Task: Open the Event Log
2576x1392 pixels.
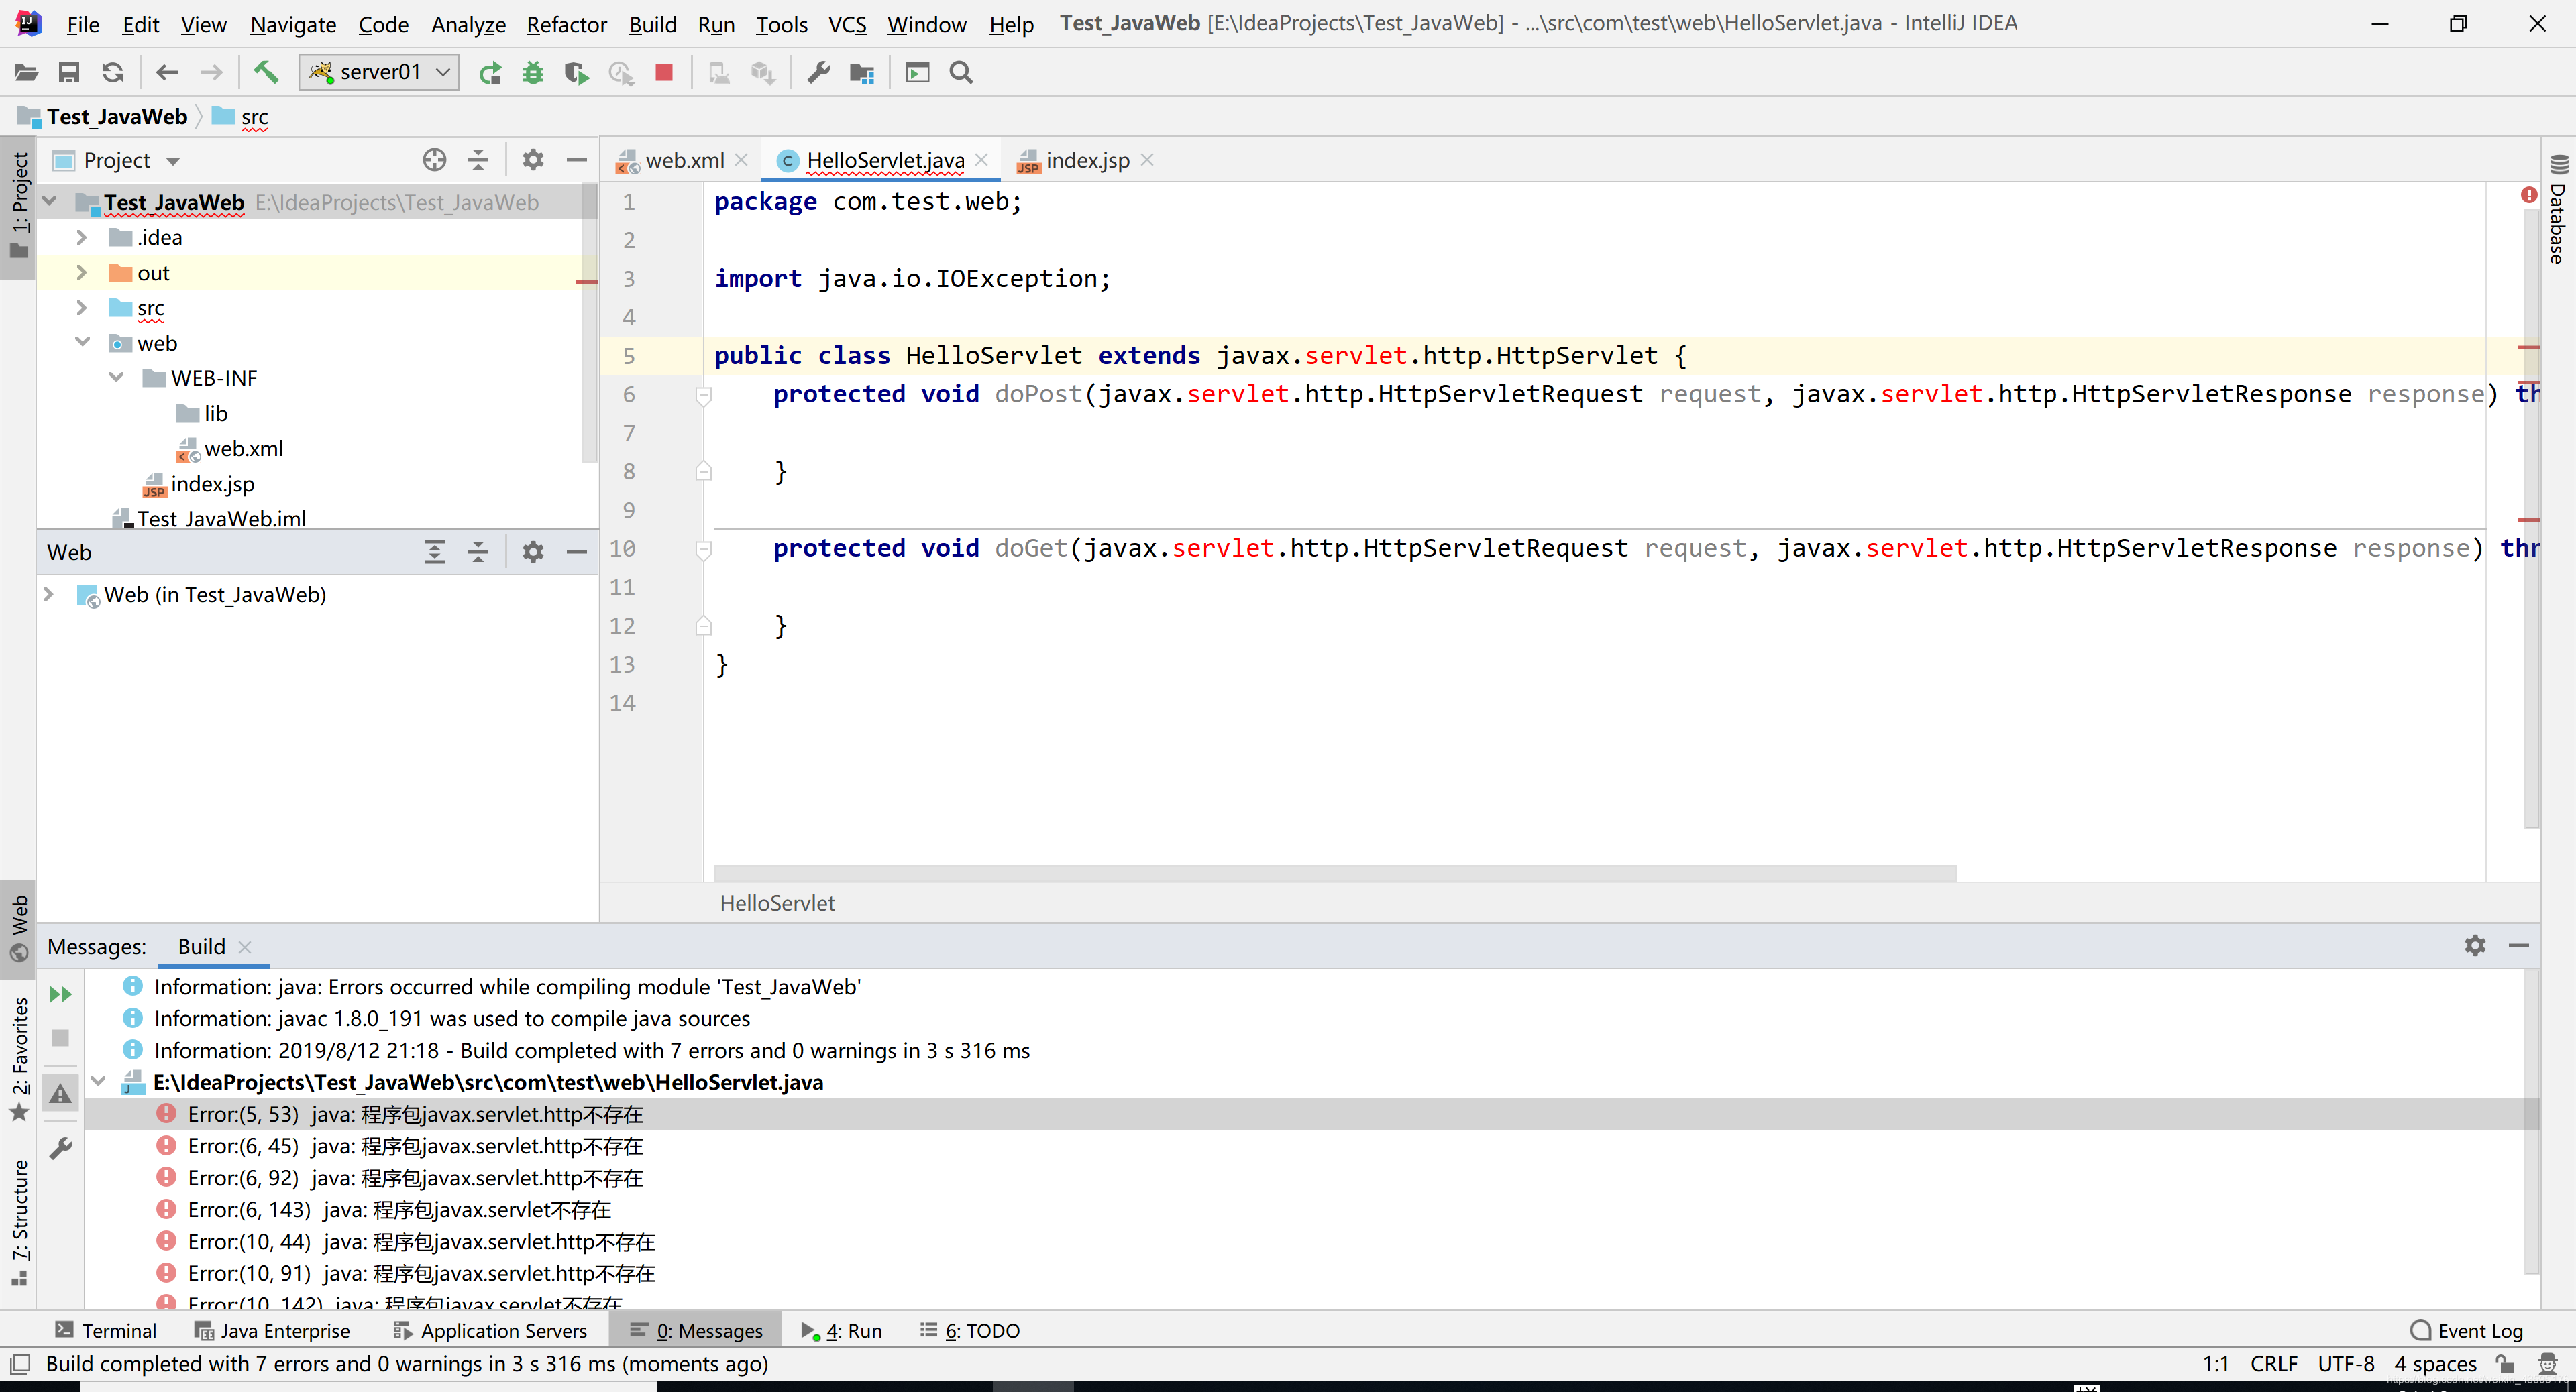Action: (x=2466, y=1331)
